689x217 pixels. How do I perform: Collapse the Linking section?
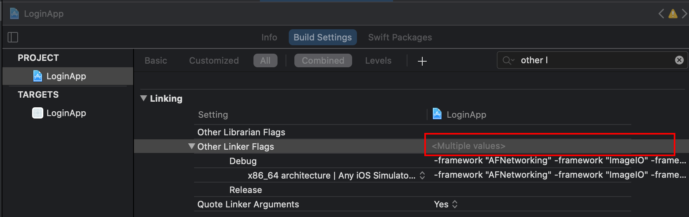point(144,98)
